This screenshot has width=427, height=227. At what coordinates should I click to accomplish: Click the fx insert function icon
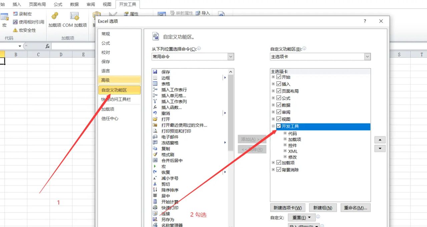[48, 46]
